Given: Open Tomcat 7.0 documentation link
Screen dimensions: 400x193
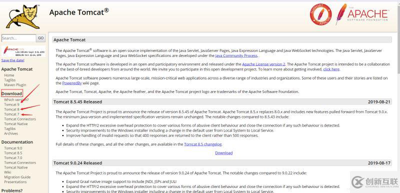Looking at the screenshot, I should [x=13, y=158].
